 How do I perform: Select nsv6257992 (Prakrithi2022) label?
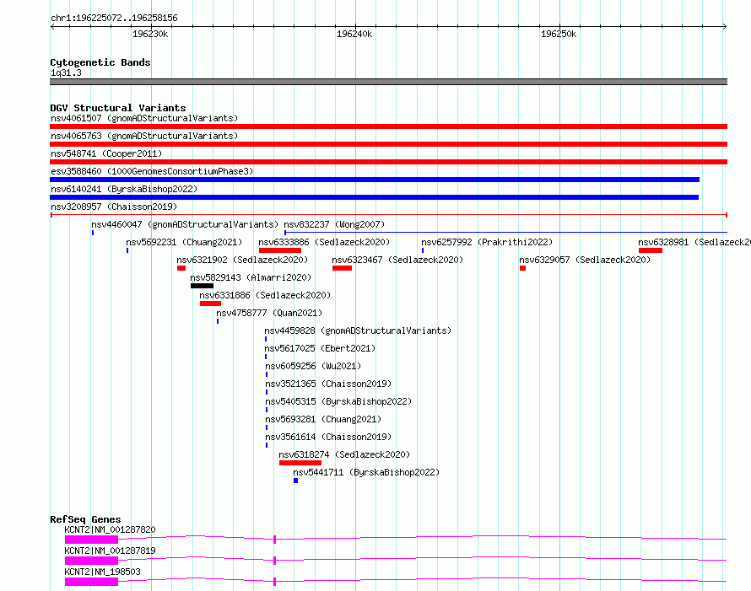pos(487,242)
